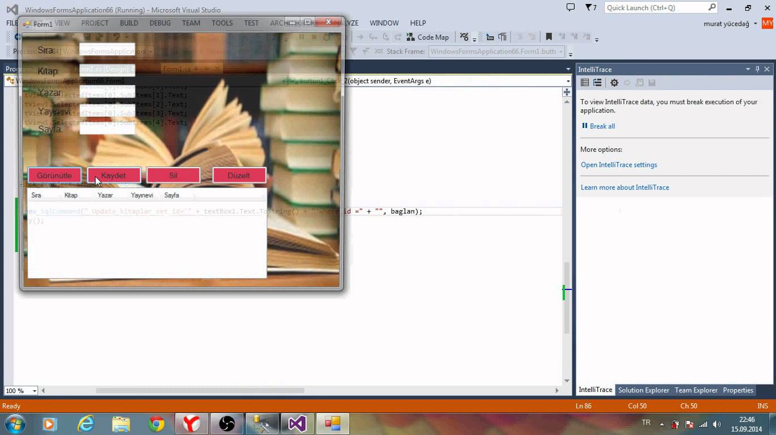Click the split editor handle above scrollbar
The height and width of the screenshot is (435, 776).
point(567,92)
